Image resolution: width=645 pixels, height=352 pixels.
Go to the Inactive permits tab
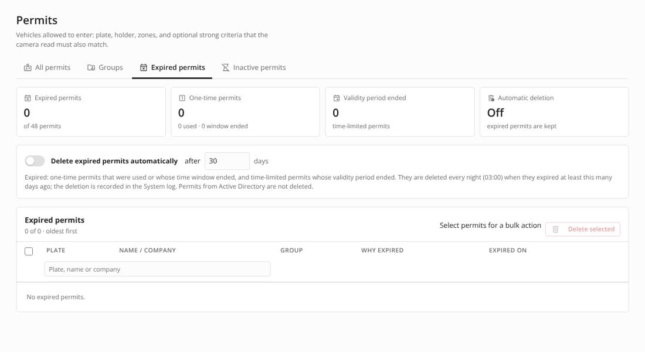tap(254, 67)
